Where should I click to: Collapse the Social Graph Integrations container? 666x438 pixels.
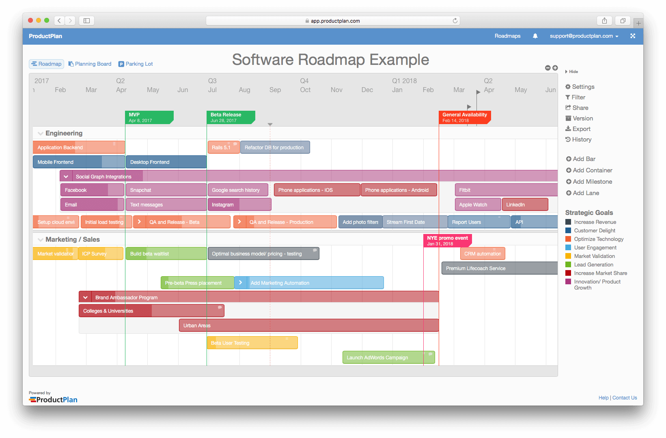pos(66,176)
